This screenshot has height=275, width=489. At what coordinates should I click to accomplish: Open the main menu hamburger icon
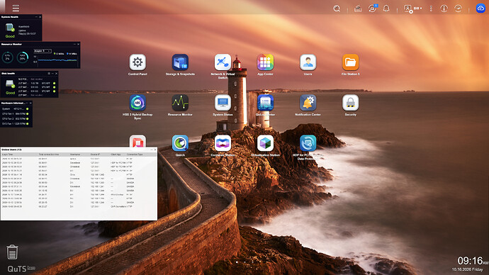[x=16, y=8]
